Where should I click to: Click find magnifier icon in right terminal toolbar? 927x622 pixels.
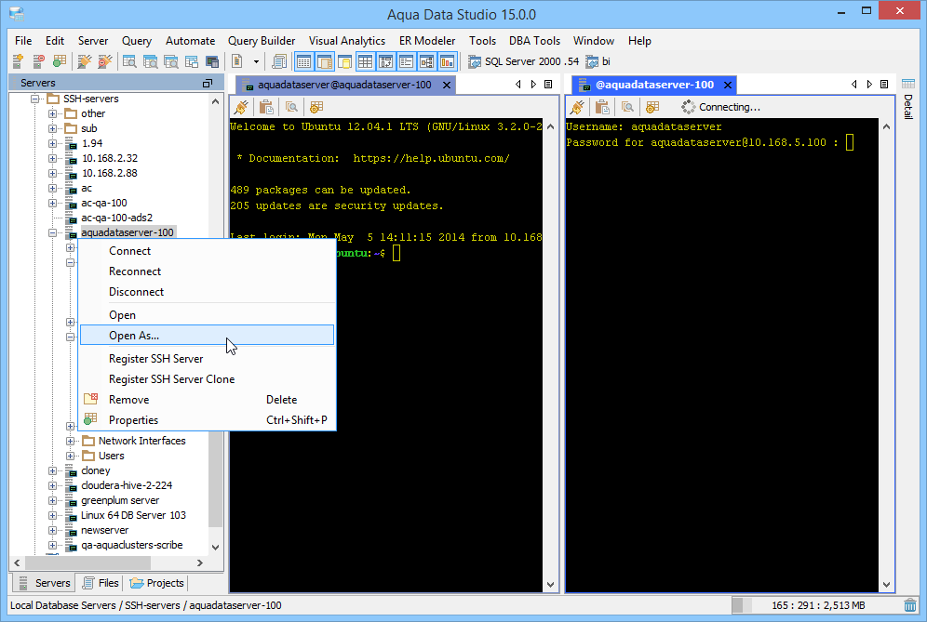tap(627, 107)
